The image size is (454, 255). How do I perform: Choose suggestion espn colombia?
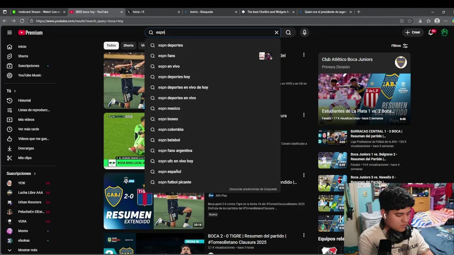pos(212,130)
